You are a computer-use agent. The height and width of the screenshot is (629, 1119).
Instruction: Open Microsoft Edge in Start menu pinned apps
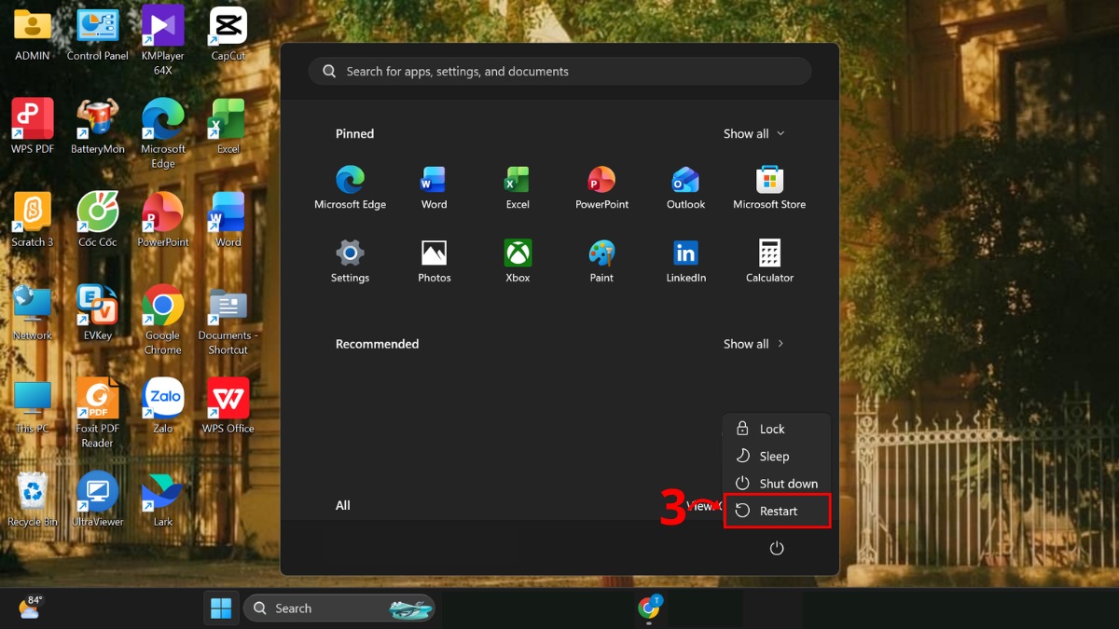[x=350, y=187]
